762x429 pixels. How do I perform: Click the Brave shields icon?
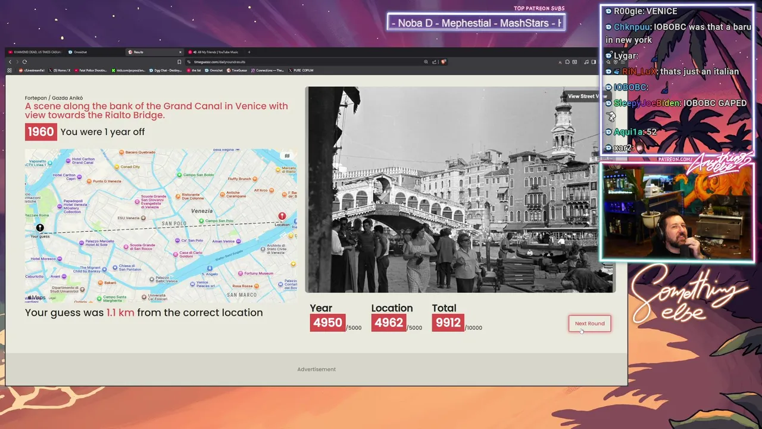coord(444,61)
